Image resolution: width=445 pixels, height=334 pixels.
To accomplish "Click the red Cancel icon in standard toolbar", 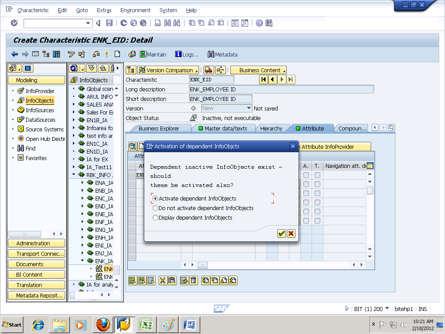I will click(x=143, y=23).
